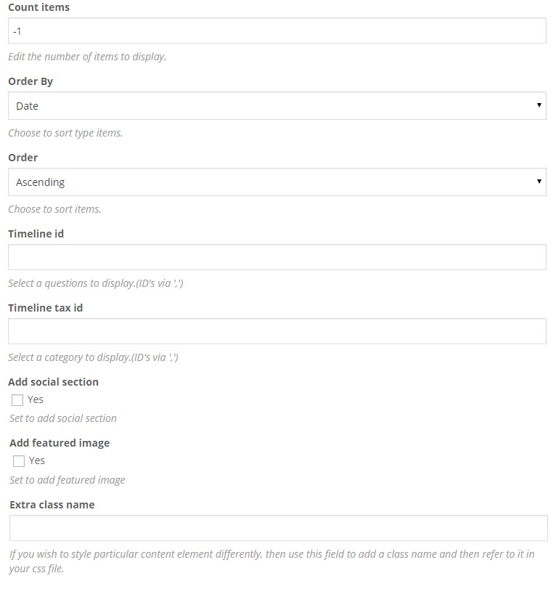Screen dimensions: 556x589
Task: Select the Extra class name input box
Action: click(278, 528)
